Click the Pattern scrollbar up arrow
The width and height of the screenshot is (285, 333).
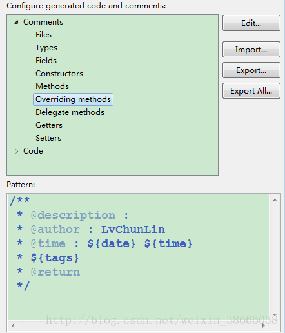tap(275, 200)
